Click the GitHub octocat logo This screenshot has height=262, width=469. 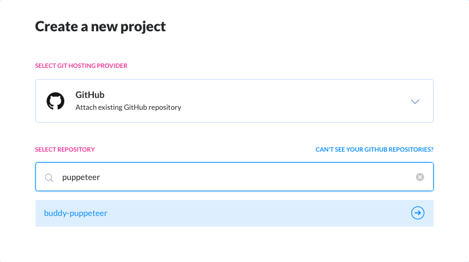pos(55,101)
